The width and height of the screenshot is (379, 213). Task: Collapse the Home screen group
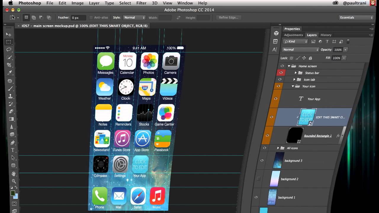tap(289, 66)
